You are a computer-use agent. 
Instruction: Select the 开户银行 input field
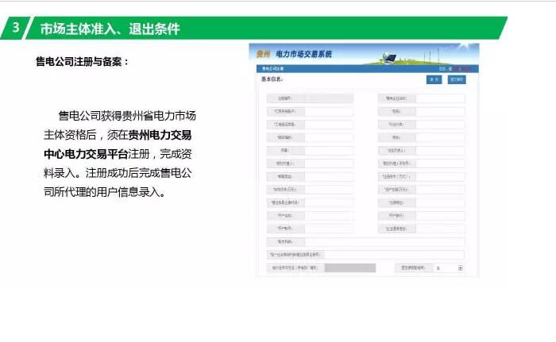440,215
